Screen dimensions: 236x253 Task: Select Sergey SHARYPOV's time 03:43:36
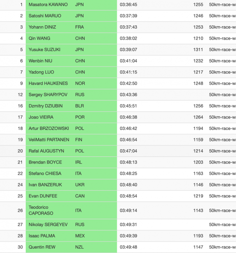point(129,95)
